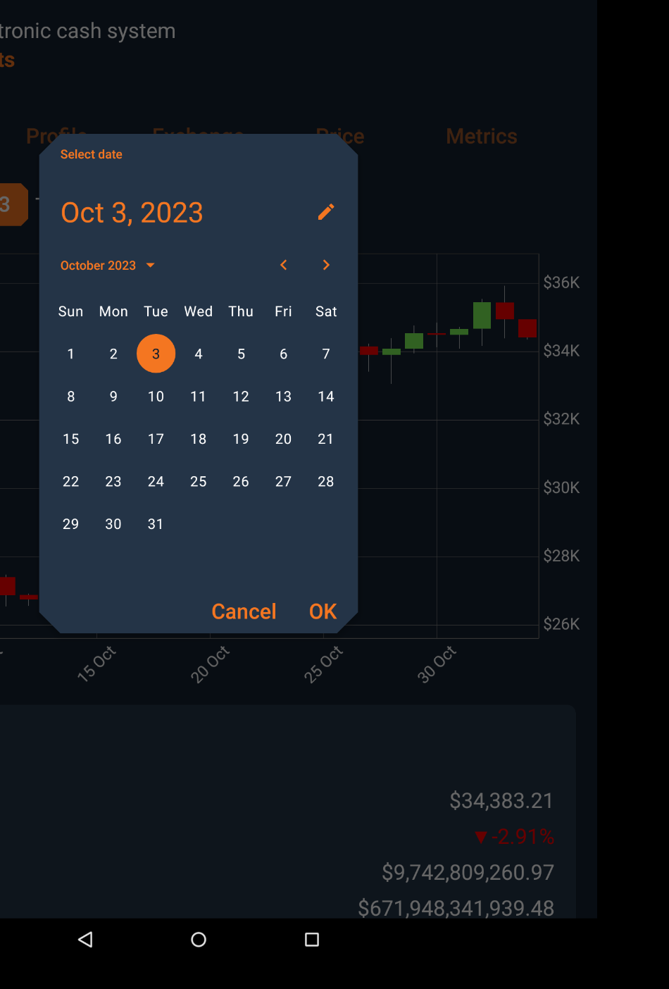Screen dimensions: 669x989
Task: Go to previous month using left chevron
Action: (x=283, y=265)
